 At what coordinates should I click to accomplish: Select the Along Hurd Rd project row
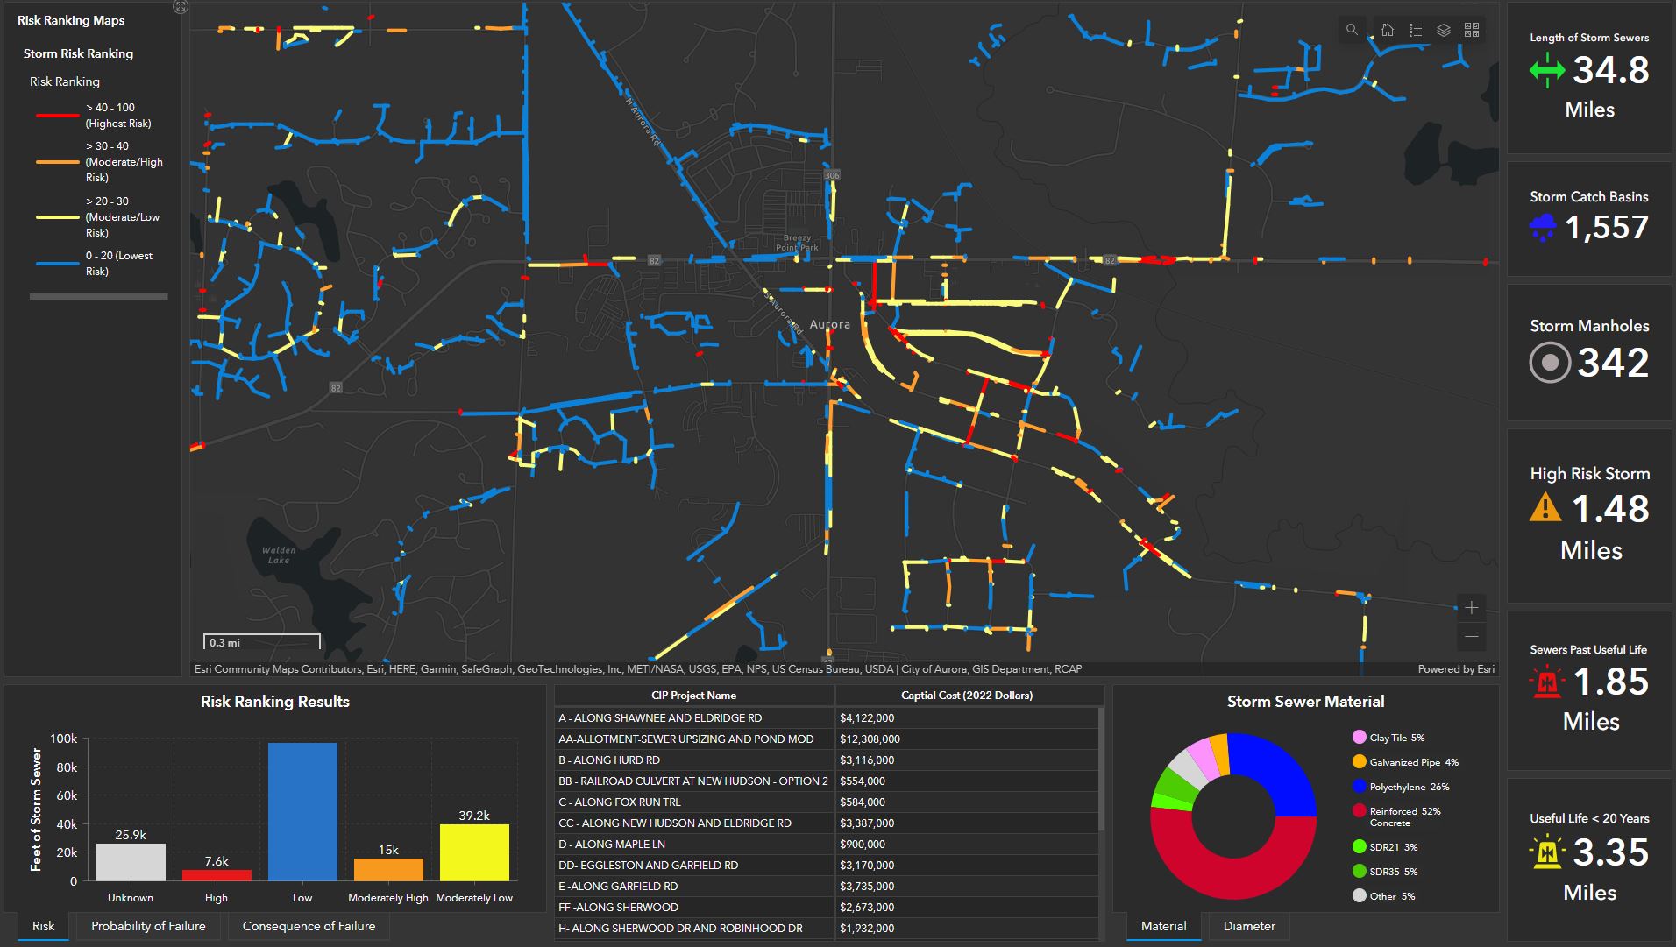[x=695, y=760]
